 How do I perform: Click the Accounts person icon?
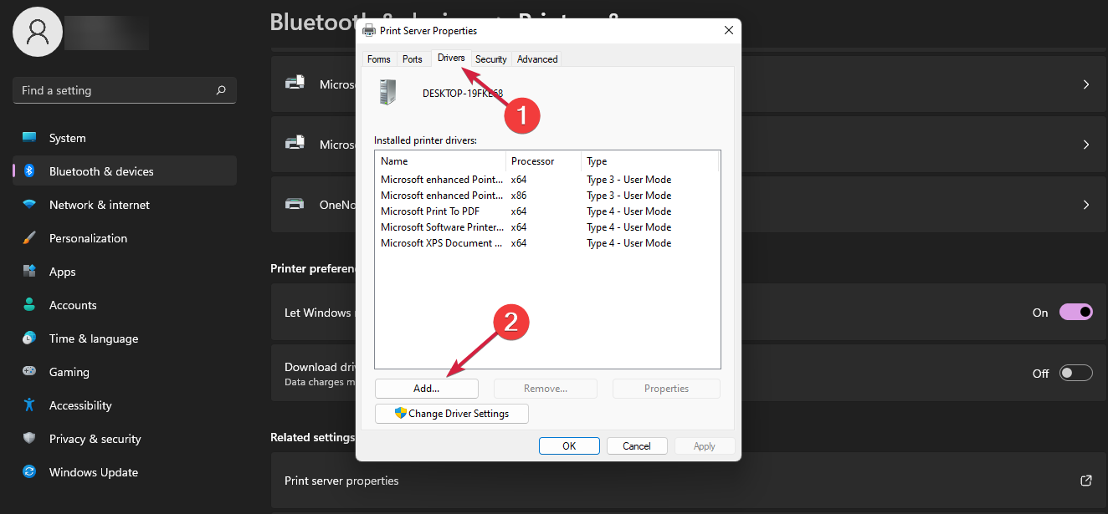coord(29,305)
